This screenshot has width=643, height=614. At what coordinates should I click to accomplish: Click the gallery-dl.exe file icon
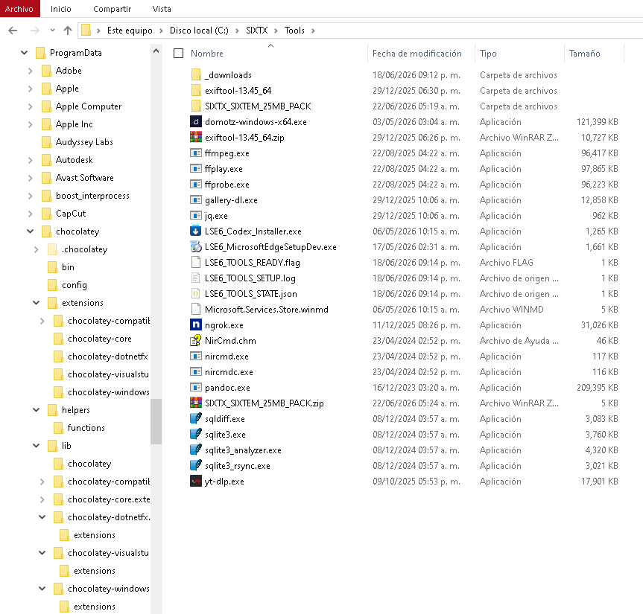coord(196,200)
